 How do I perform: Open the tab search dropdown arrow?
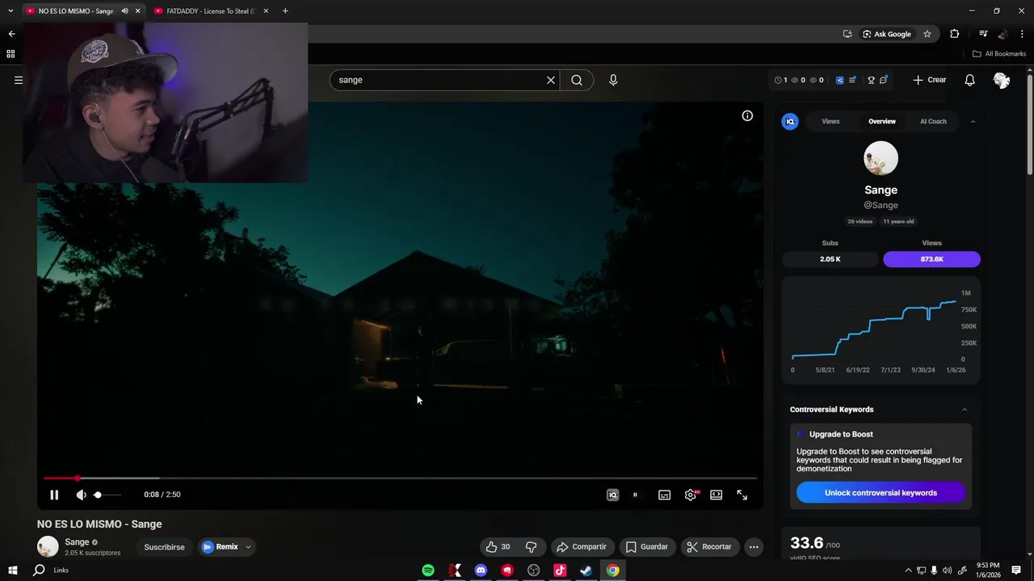coord(11,11)
